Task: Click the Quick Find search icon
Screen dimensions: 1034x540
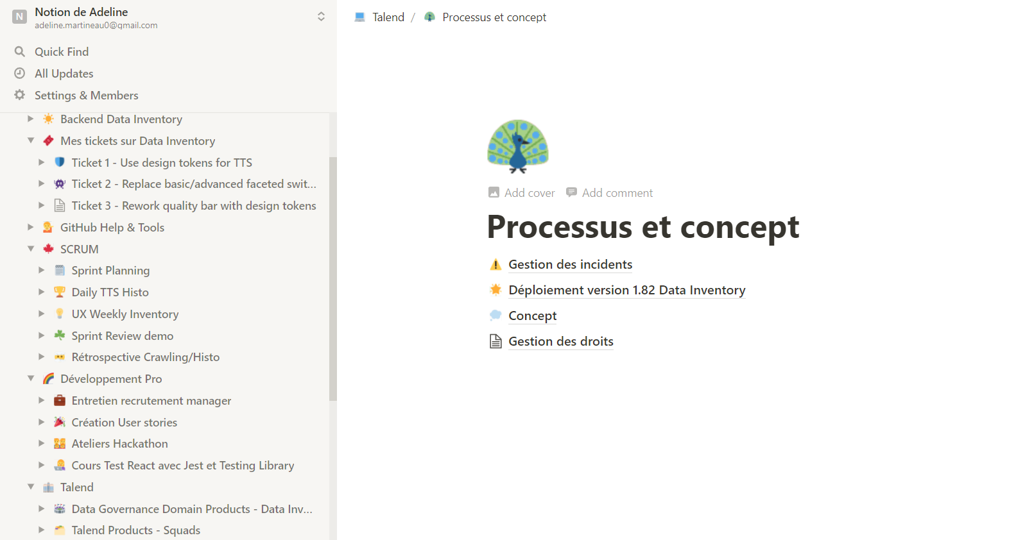Action: (20, 51)
